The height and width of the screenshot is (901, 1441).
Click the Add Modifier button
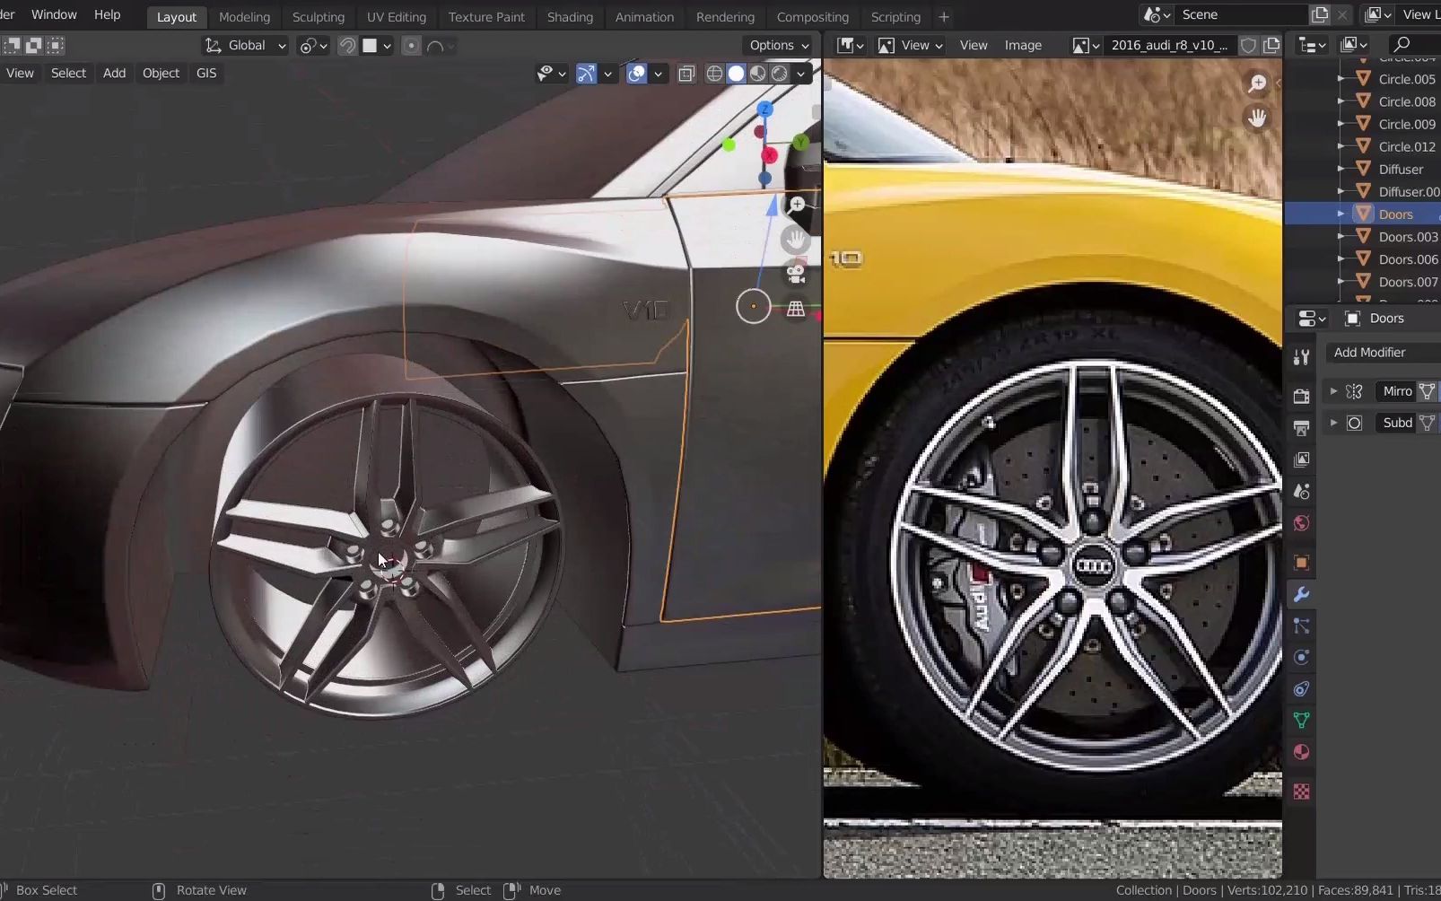pyautogui.click(x=1382, y=353)
